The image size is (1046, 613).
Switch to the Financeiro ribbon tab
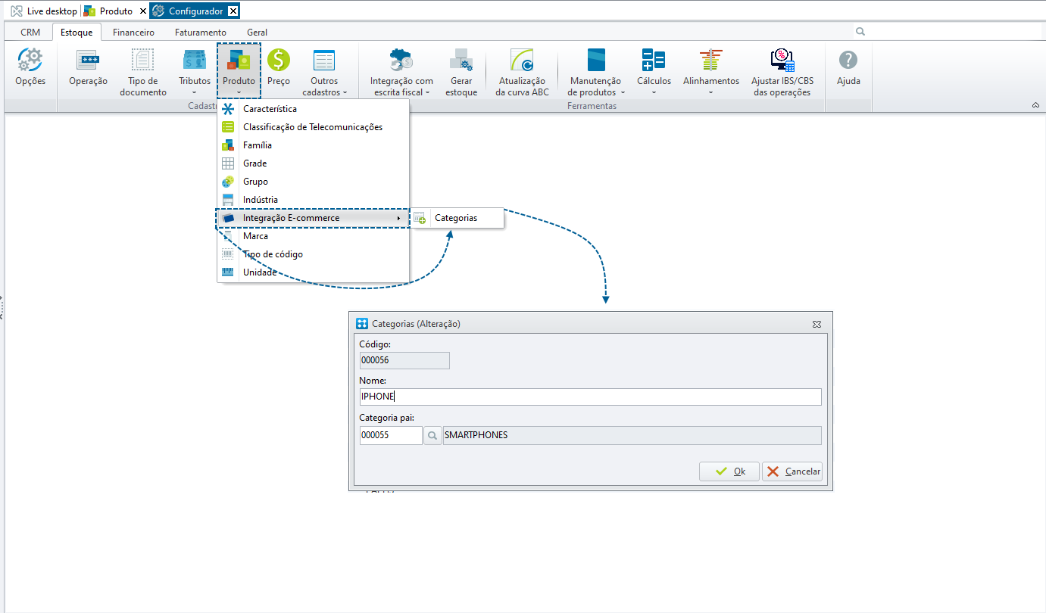tap(133, 33)
